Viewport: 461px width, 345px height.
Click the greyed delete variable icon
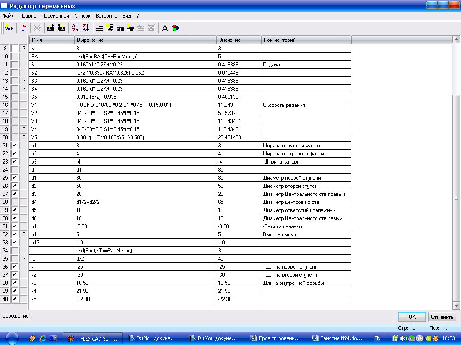(x=37, y=28)
